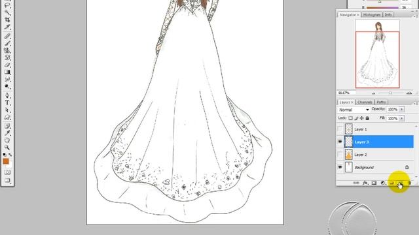Link layers using chain icon
419x235 pixels.
pyautogui.click(x=356, y=183)
